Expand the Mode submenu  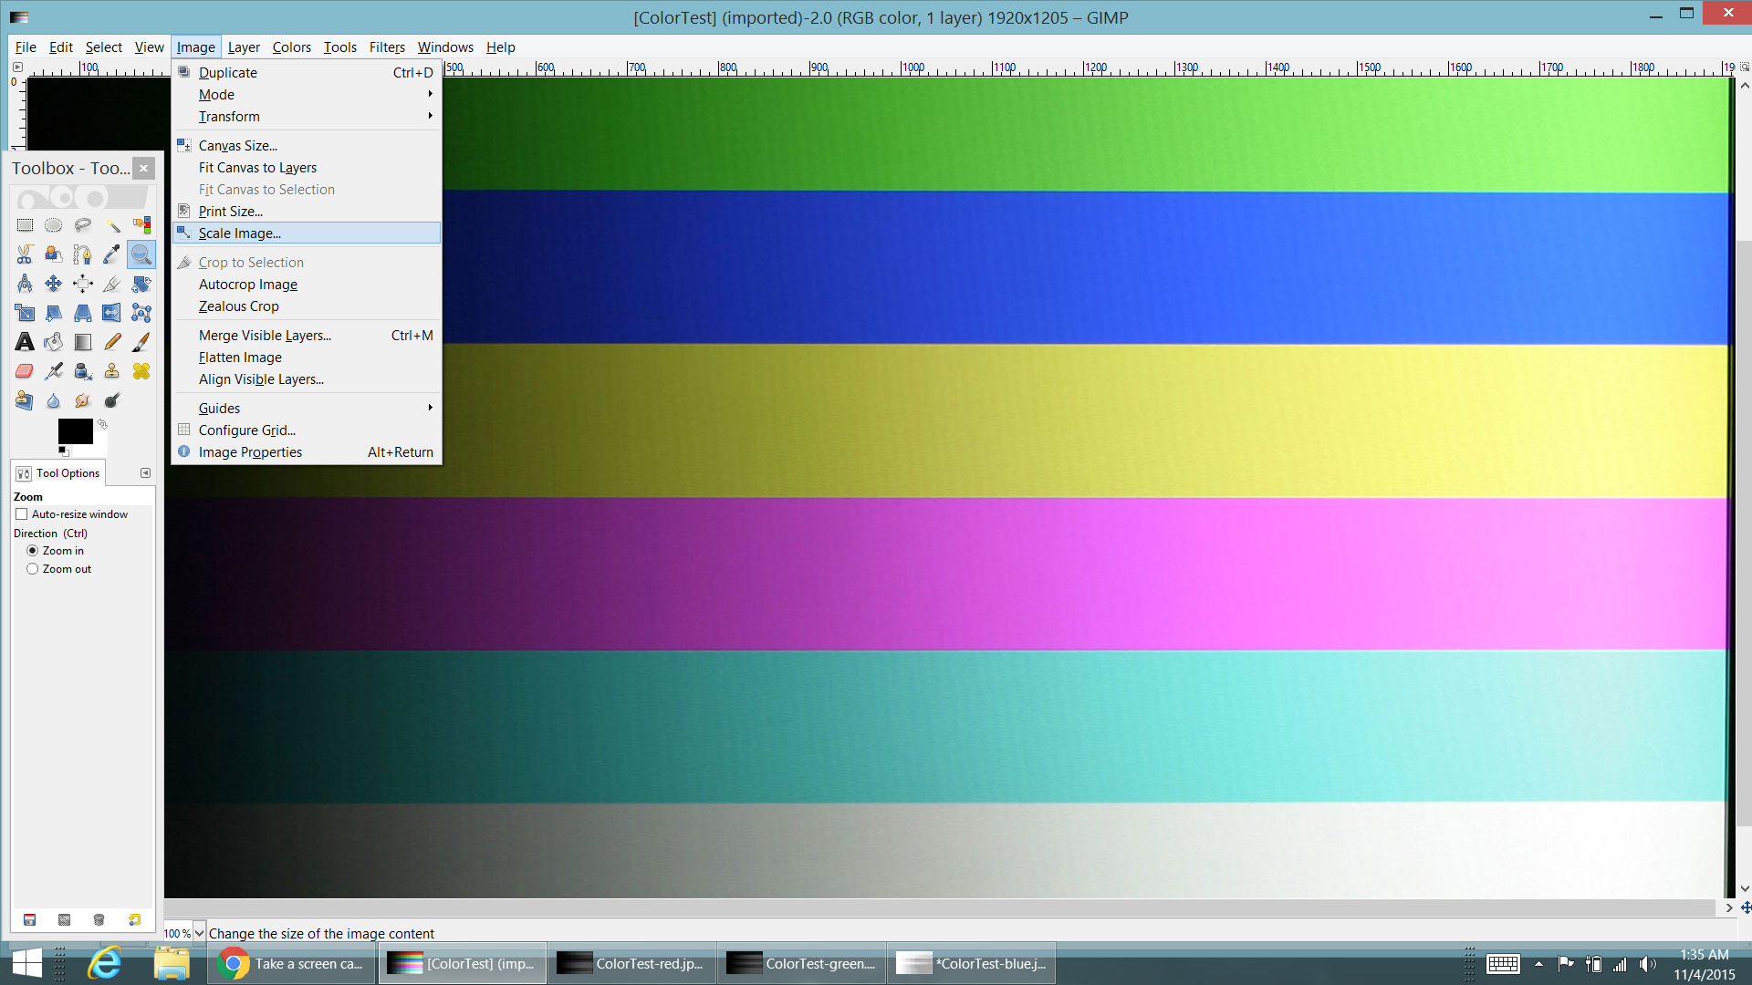tap(307, 95)
